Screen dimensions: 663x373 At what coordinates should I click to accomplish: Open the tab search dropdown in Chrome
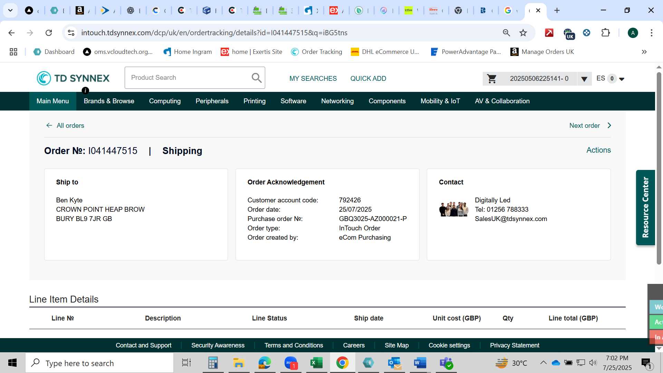click(x=10, y=10)
